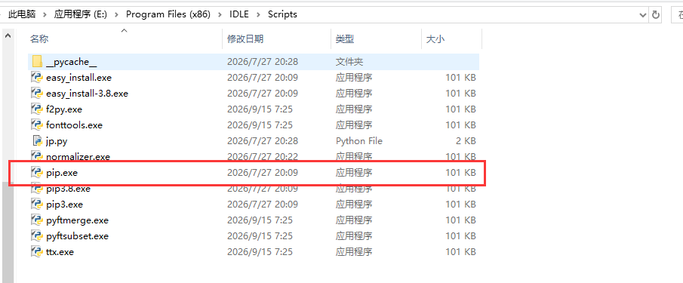The height and width of the screenshot is (283, 683).
Task: Click the pyftmerge.exe file icon
Action: pos(36,220)
